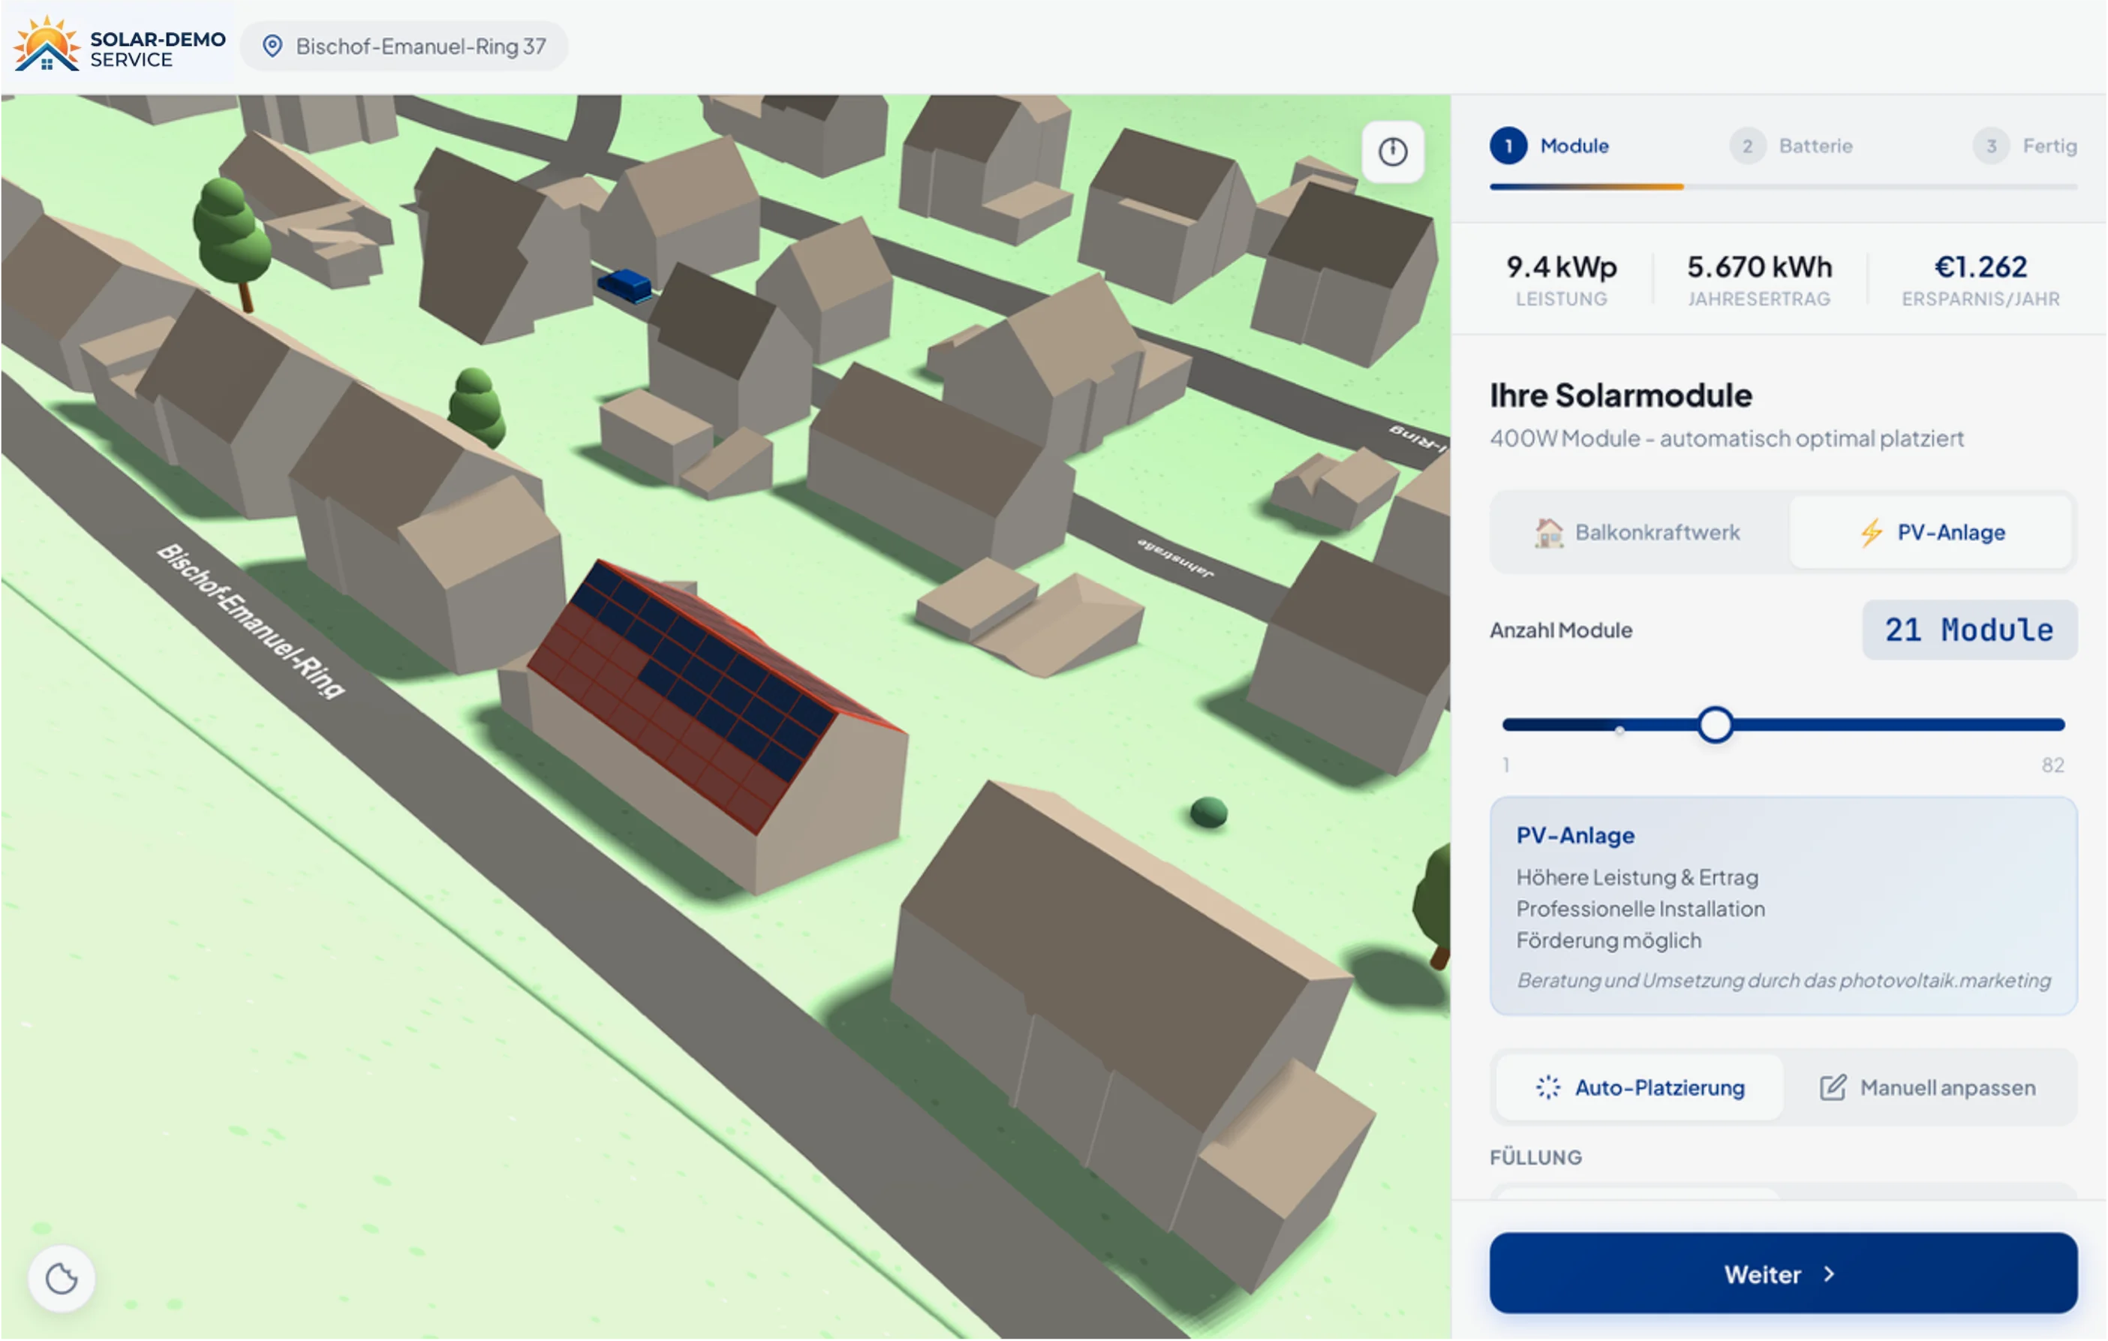Select step 1 Module in the wizard
The image size is (2108, 1341).
pos(1550,146)
